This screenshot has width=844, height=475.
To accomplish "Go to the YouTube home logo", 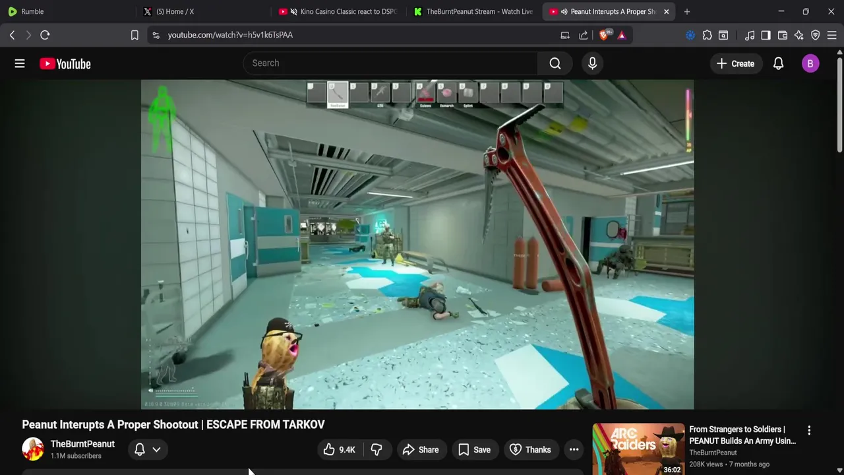I will tap(65, 64).
